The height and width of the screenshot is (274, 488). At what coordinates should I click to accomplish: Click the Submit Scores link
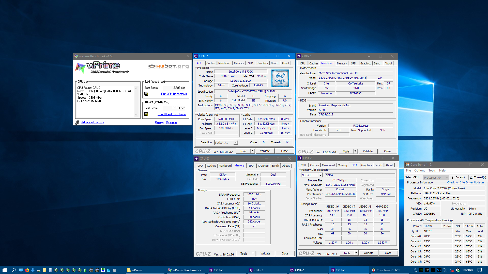coord(166,123)
